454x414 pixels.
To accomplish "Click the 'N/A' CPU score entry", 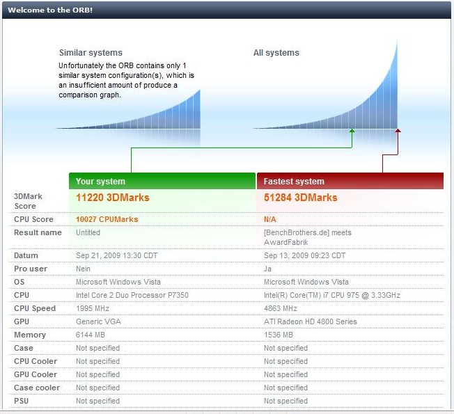I will tap(270, 219).
